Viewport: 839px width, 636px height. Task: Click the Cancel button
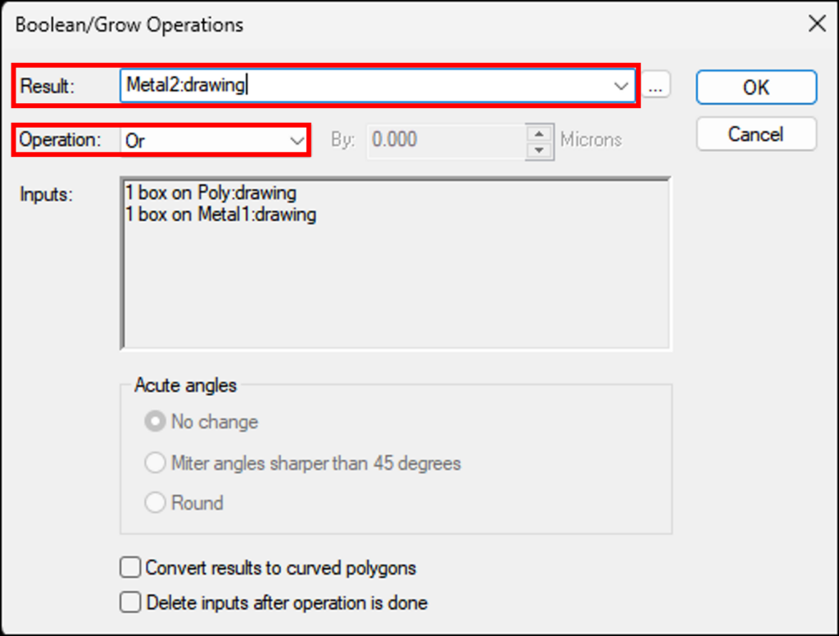756,134
